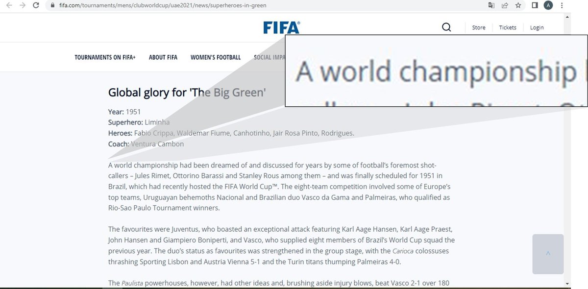
Task: Click the text 'Year: 1951'
Action: coord(124,112)
